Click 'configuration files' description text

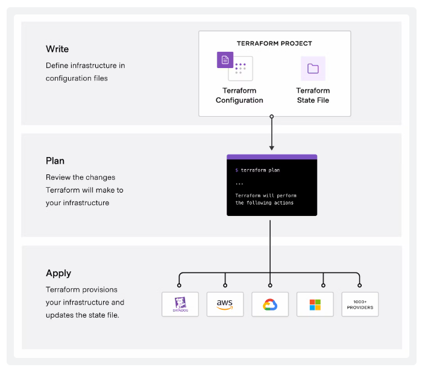(x=77, y=78)
